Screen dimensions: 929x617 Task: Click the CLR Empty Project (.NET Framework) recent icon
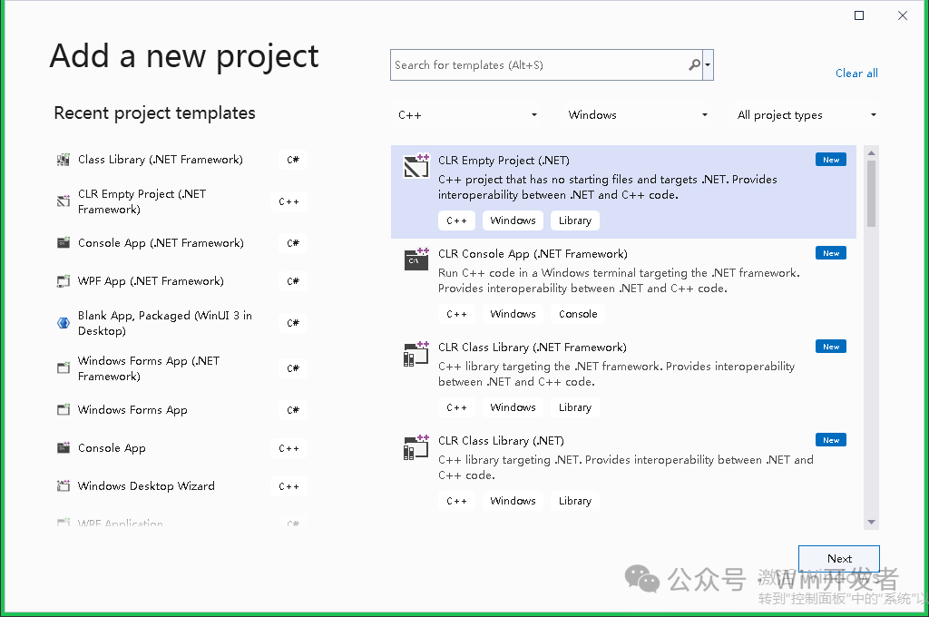click(63, 201)
